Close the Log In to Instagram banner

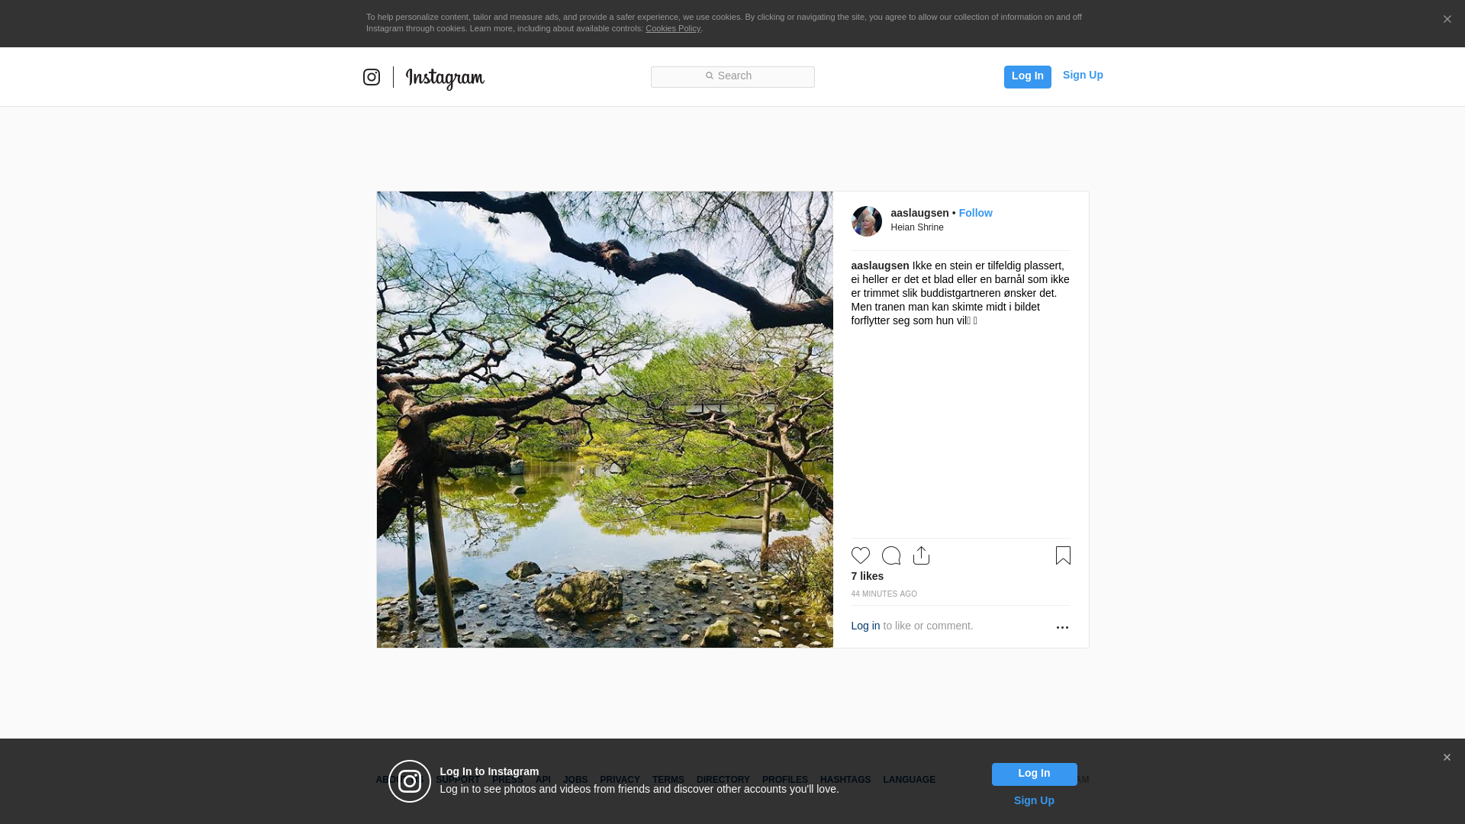pyautogui.click(x=1447, y=758)
